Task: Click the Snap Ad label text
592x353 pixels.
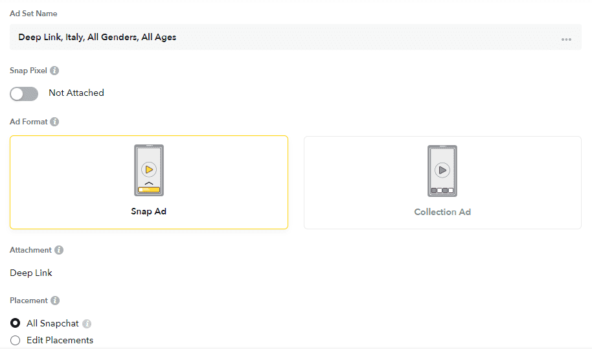Action: point(149,211)
